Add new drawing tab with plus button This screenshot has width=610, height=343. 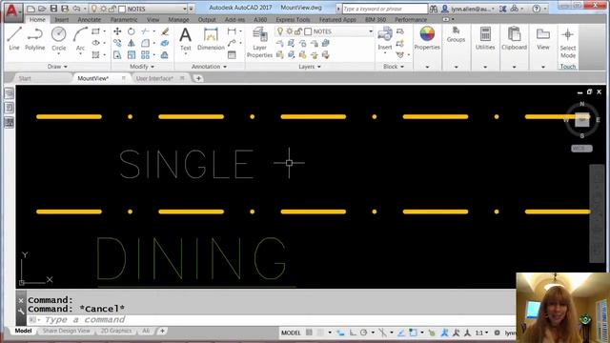(198, 78)
